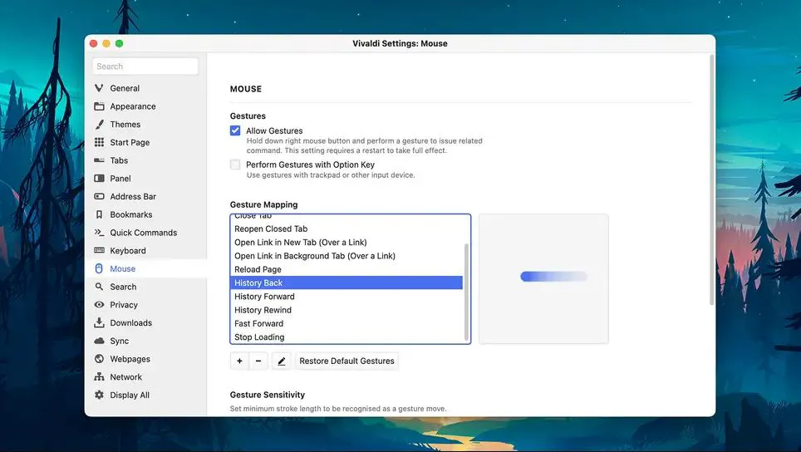Click the pencil edit gesture button
Screen dimensions: 801x452
point(281,361)
